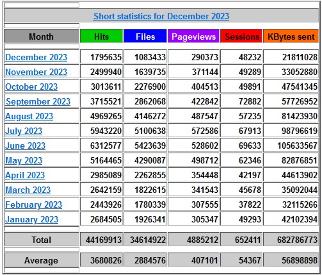
Task: Open the November 2023 month link
Action: click(x=36, y=72)
